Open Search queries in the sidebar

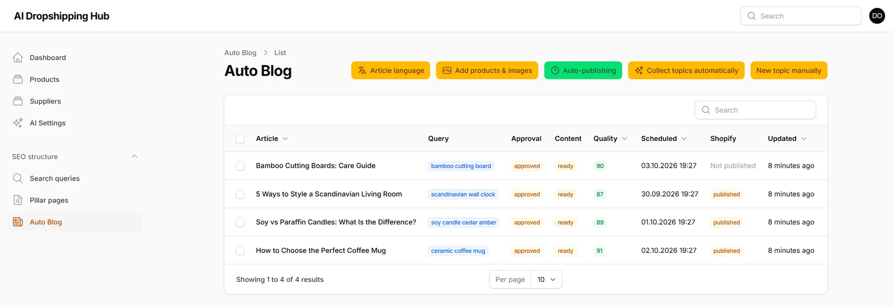[75, 178]
